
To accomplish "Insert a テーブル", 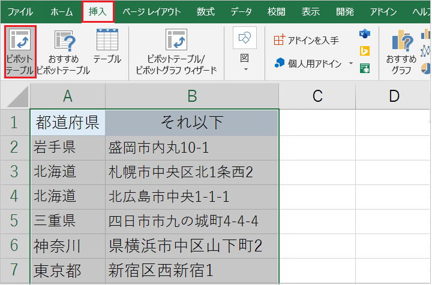I will click(107, 47).
